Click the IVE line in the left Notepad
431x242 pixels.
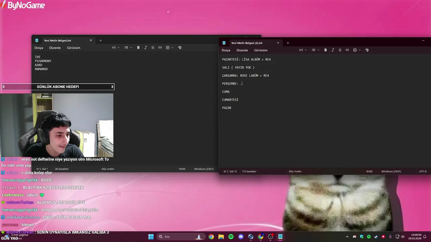pyautogui.click(x=38, y=57)
